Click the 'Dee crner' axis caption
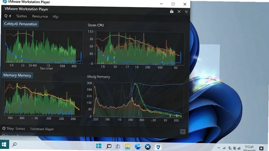The height and width of the screenshot is (151, 269). [x=46, y=68]
